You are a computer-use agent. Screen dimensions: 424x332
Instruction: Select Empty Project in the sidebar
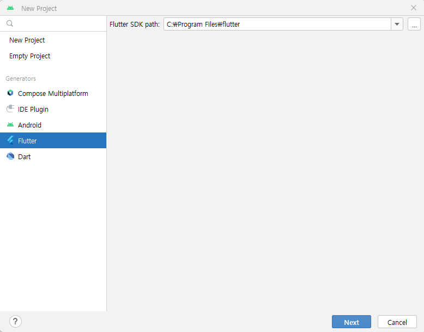[53, 56]
